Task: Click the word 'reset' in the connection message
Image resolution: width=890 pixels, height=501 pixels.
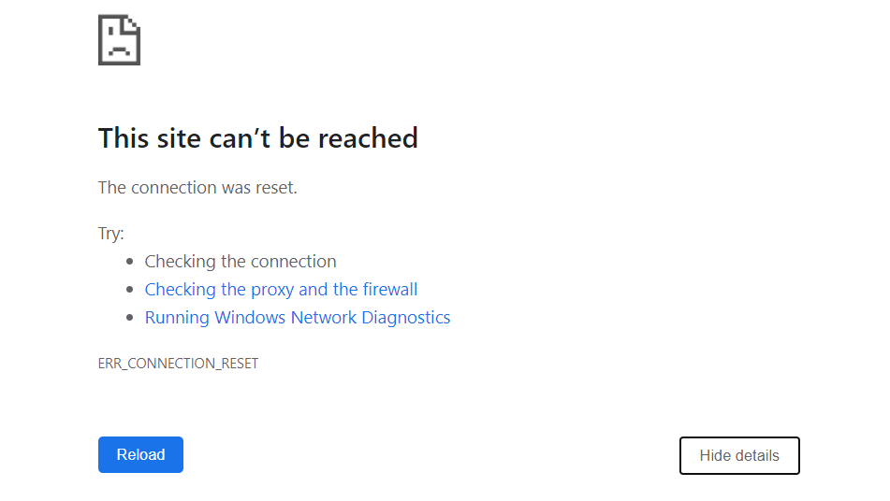Action: 274,188
